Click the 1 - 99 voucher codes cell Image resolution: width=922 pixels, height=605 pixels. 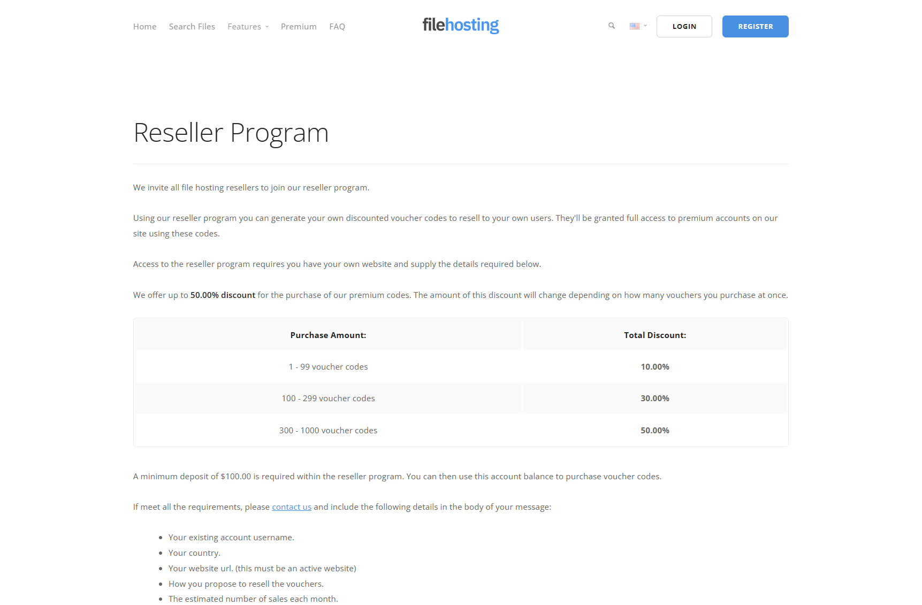coord(328,367)
